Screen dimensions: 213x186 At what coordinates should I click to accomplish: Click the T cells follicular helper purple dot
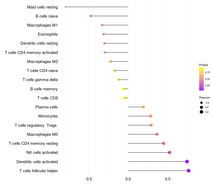(189, 171)
